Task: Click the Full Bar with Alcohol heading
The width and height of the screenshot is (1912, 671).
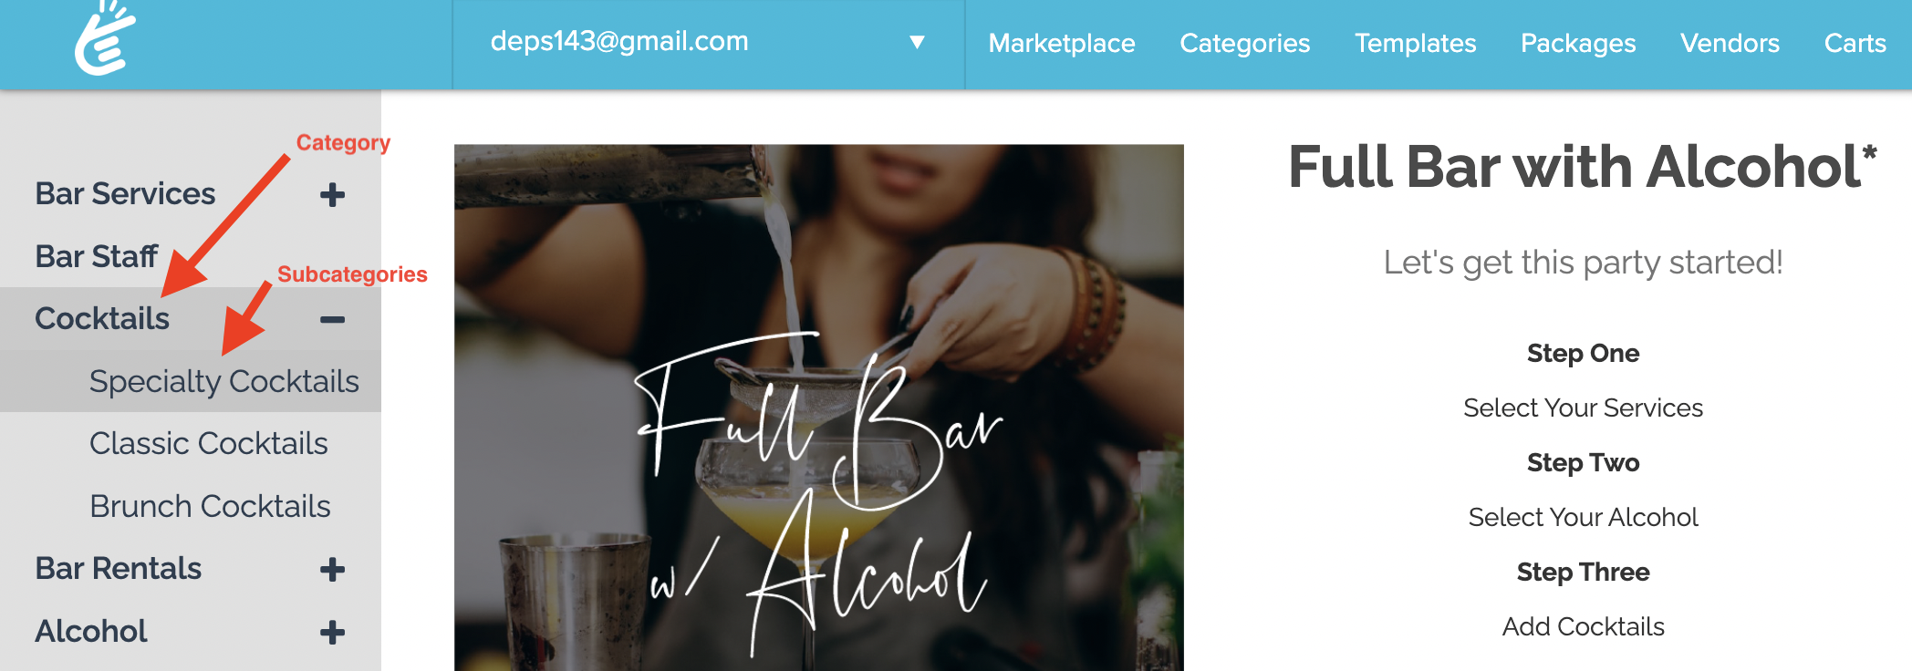Action: point(1583,168)
